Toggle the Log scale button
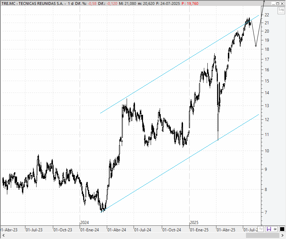This screenshot has height=239, width=286. [x=281, y=10]
